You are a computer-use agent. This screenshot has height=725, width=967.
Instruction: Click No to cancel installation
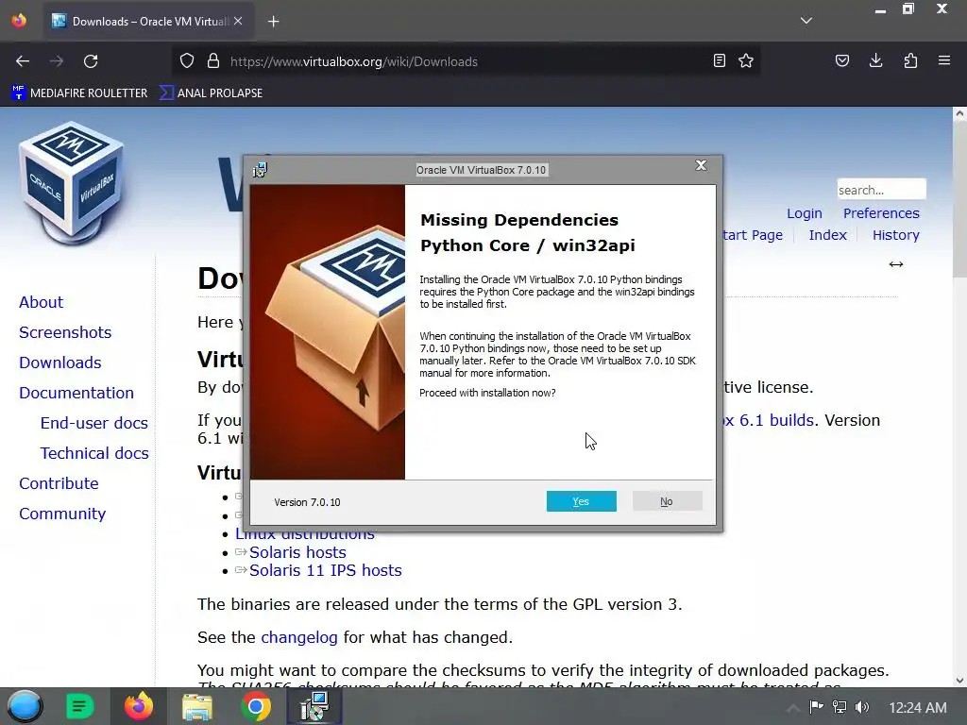tap(667, 501)
